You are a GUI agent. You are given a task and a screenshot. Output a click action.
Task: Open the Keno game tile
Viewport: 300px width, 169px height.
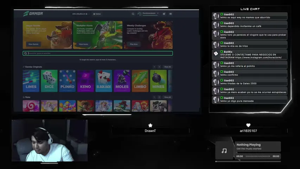click(x=85, y=81)
